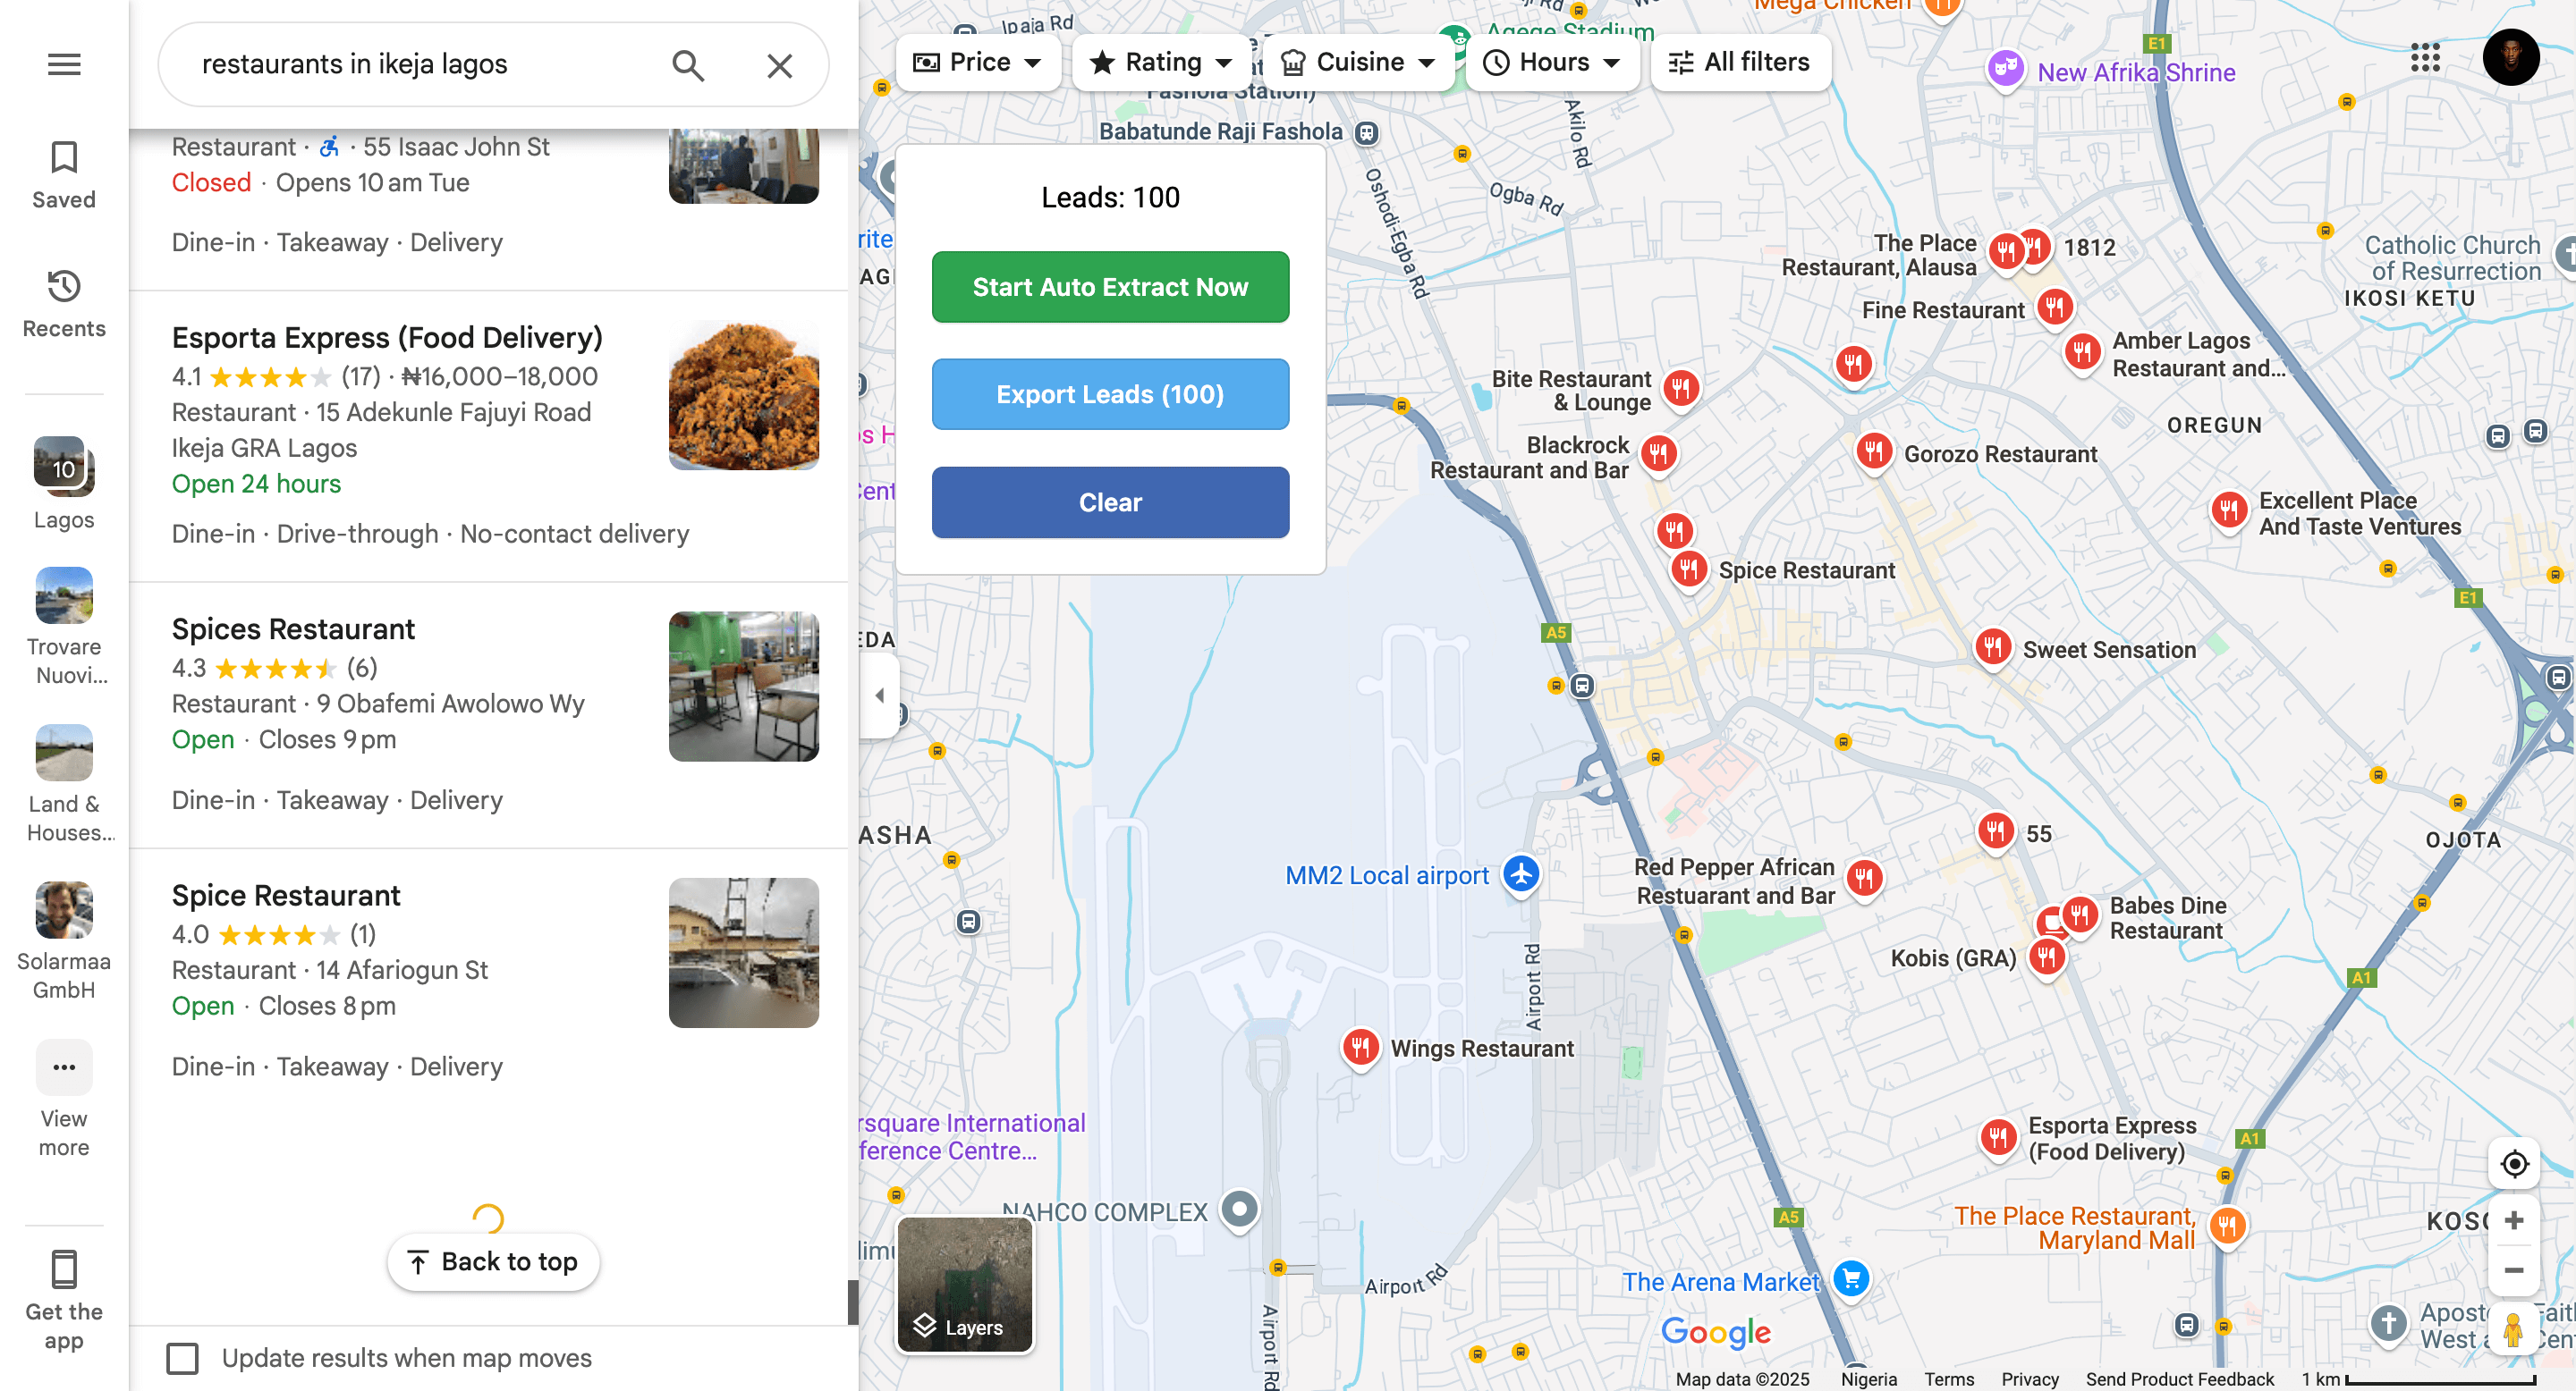
Task: Expand the Rating filter dropdown
Action: (1160, 63)
